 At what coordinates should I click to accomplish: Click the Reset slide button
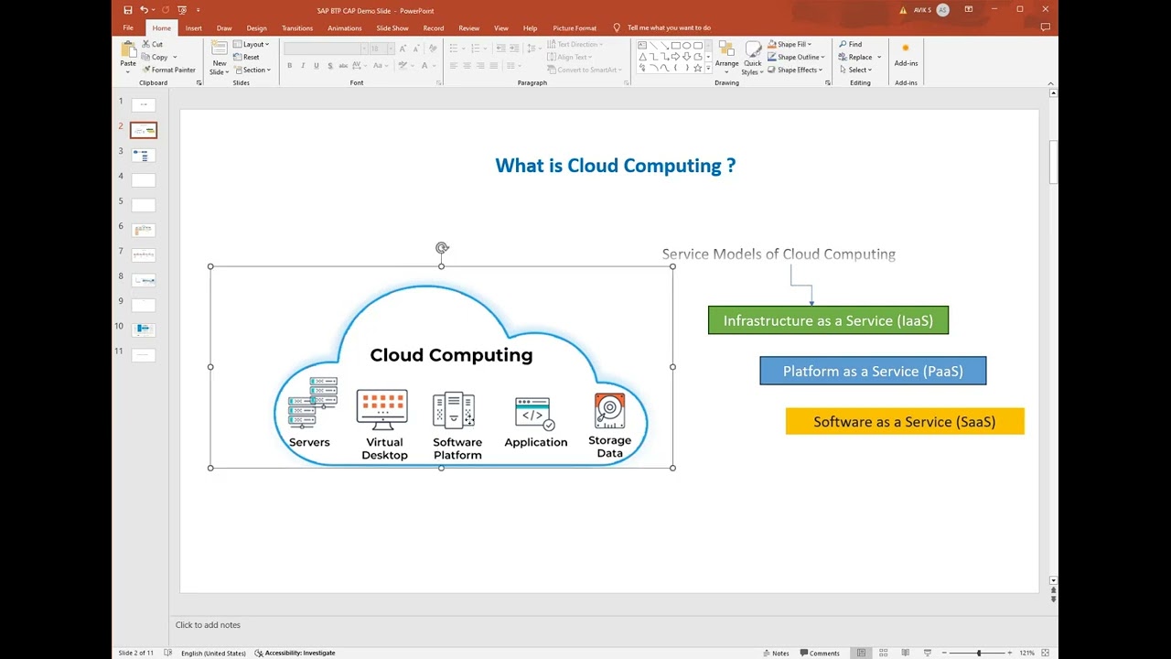pos(246,57)
